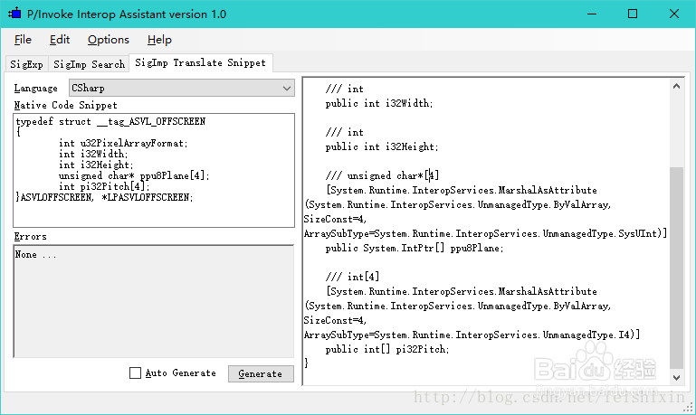The width and height of the screenshot is (696, 415).
Task: Click the 'int pi32Pitch[4];' source line
Action: [x=104, y=186]
